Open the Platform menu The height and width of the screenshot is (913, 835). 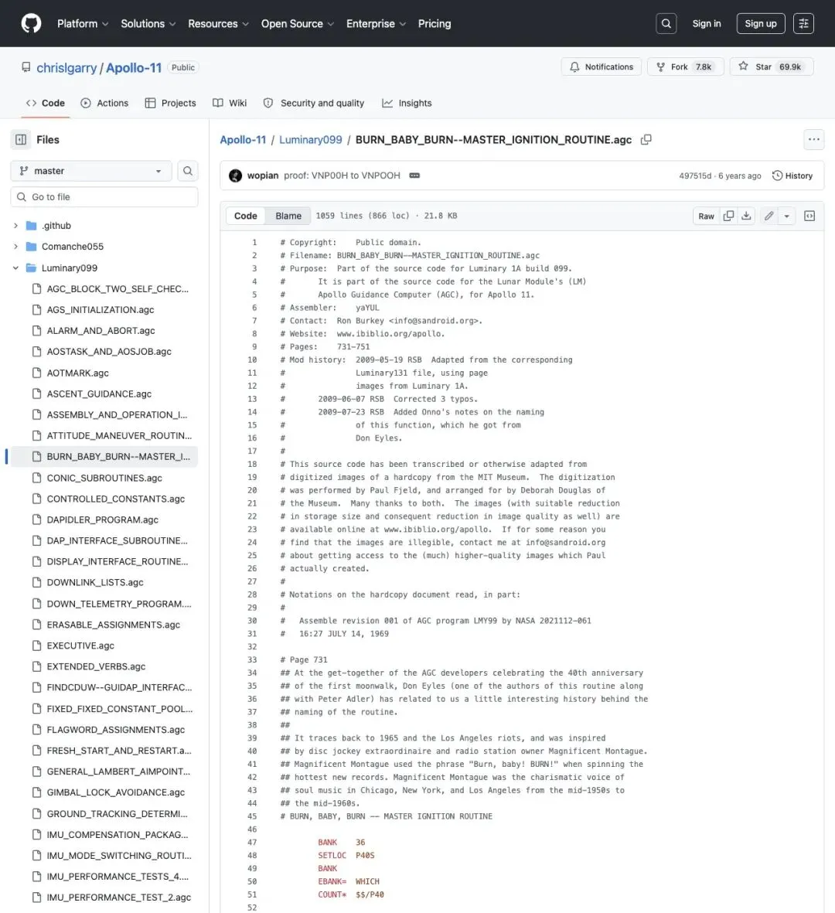pyautogui.click(x=83, y=24)
